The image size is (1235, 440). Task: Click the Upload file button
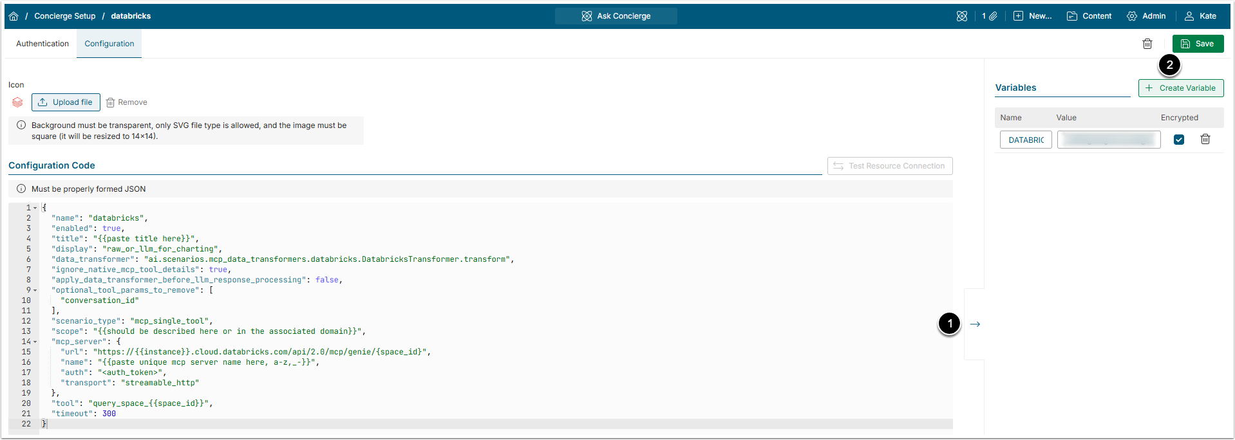pyautogui.click(x=66, y=102)
